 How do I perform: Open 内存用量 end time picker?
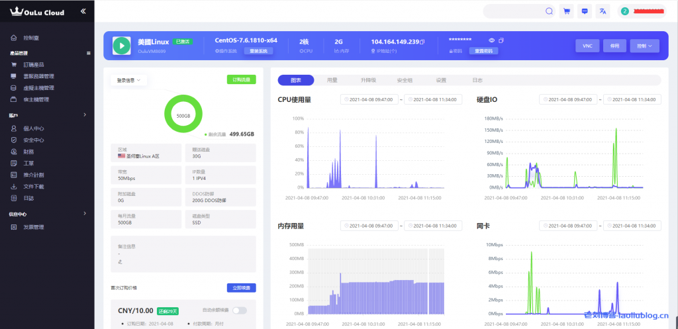433,226
